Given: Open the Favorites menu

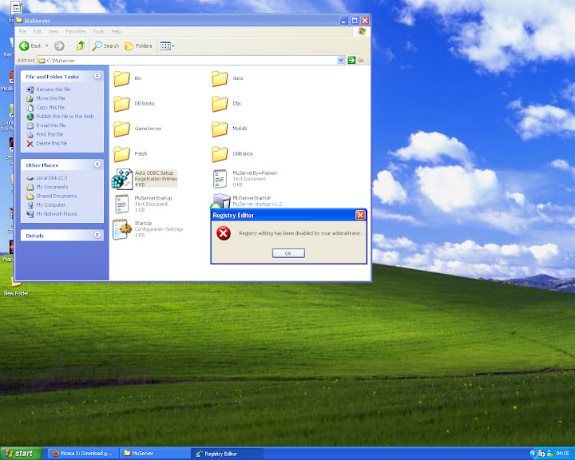Looking at the screenshot, I should coord(76,31).
